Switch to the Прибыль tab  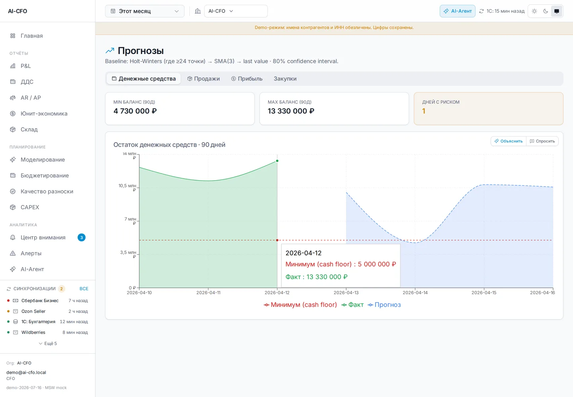click(247, 79)
